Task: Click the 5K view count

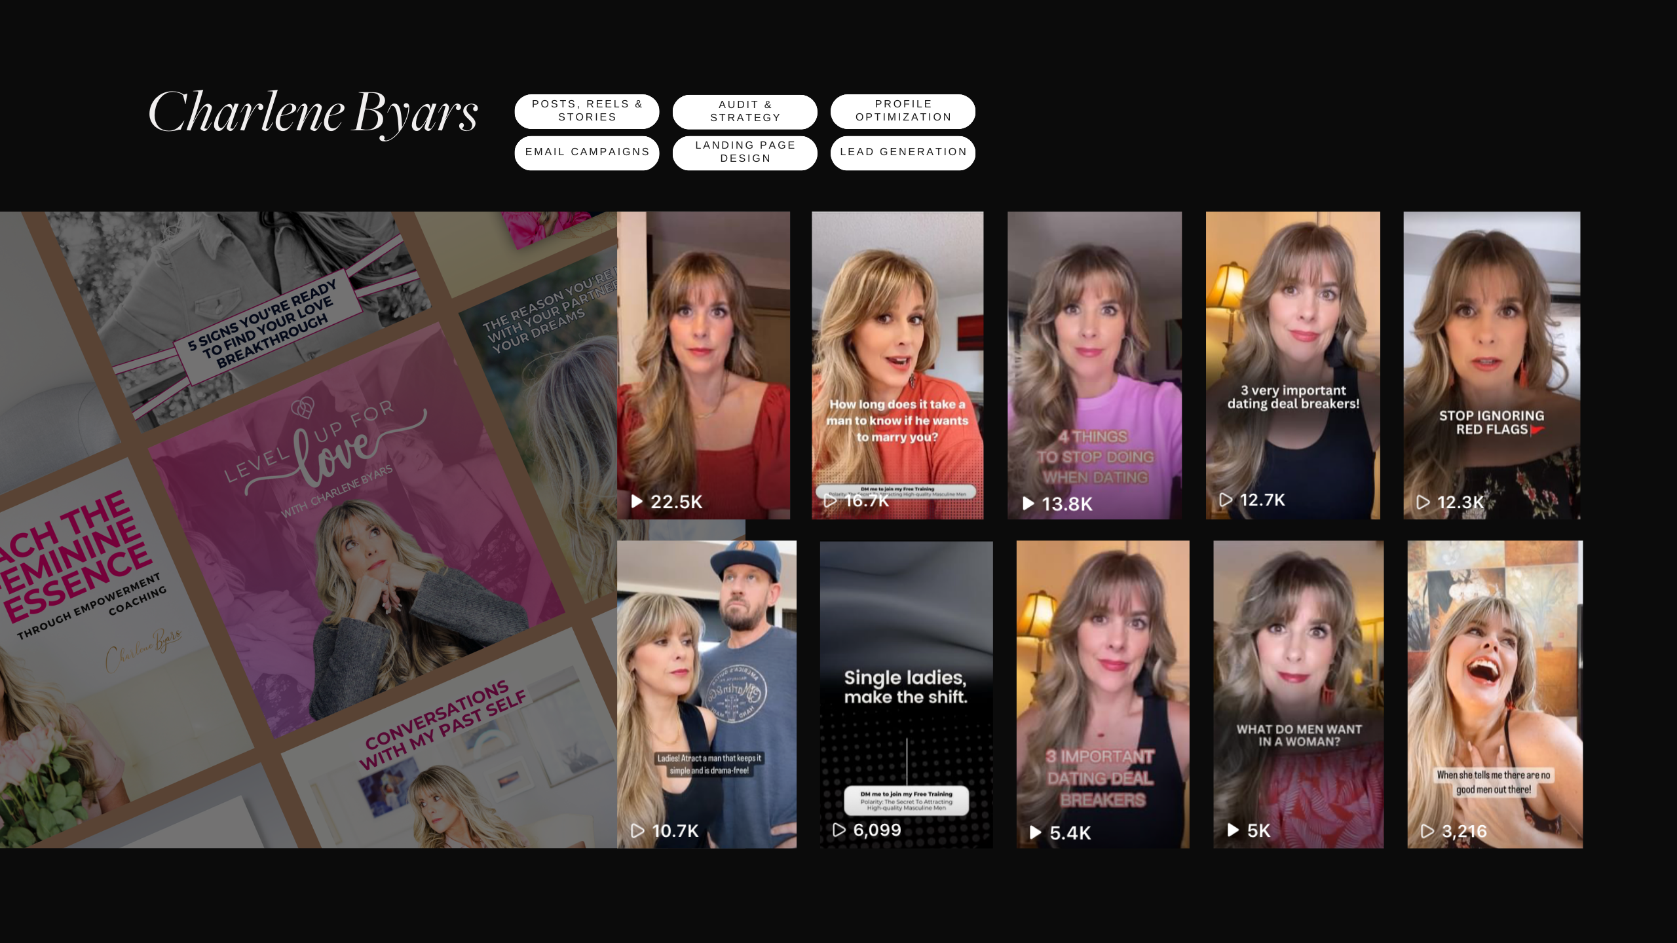Action: (1258, 831)
